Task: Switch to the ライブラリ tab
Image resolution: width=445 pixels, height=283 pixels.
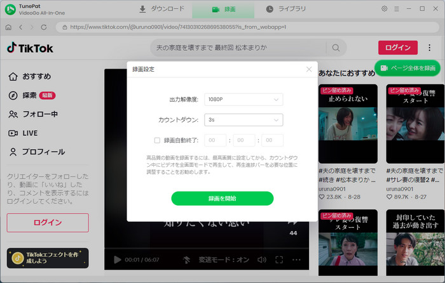Action: coord(286,9)
